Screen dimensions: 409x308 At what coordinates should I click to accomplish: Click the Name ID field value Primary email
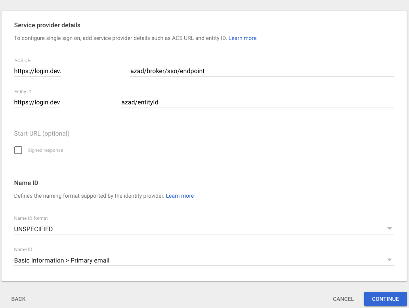(61, 260)
